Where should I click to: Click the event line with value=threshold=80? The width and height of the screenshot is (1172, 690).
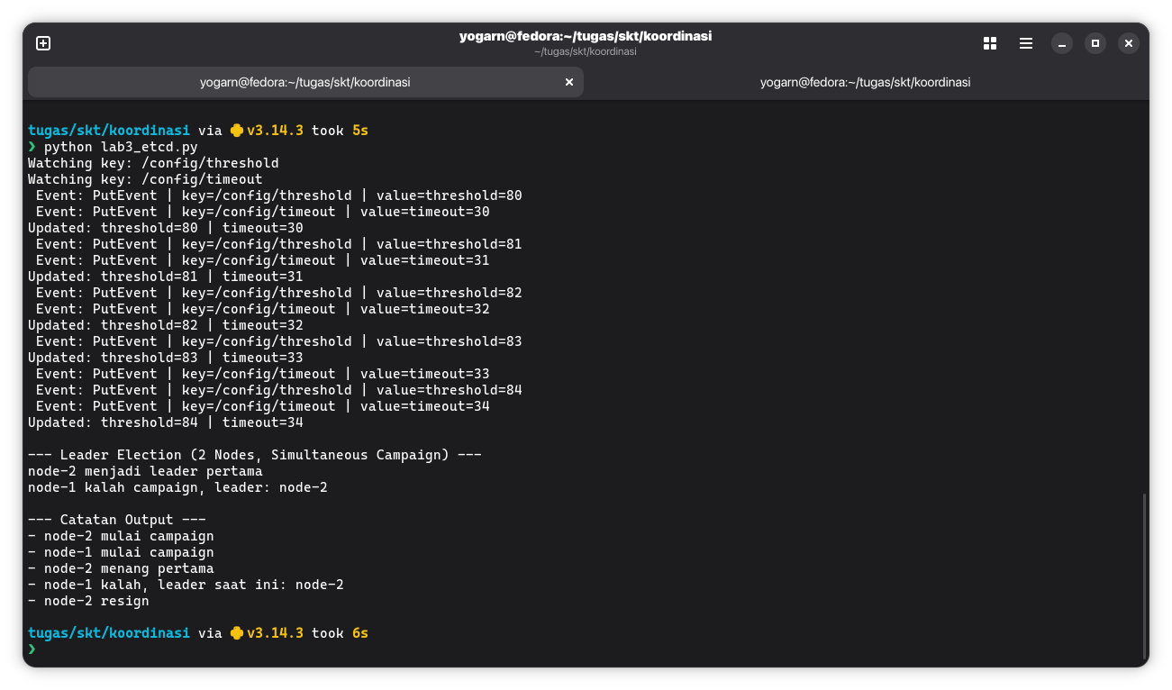[279, 195]
